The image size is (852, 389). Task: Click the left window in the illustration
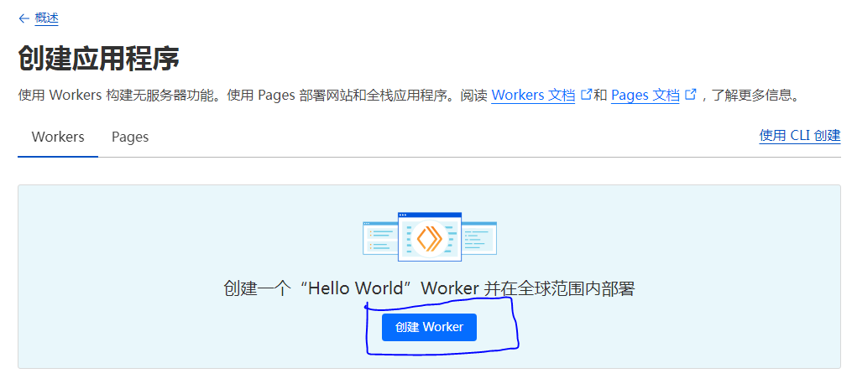379,237
